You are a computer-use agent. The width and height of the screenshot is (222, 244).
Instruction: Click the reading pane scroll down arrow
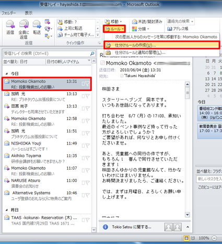click(x=188, y=215)
